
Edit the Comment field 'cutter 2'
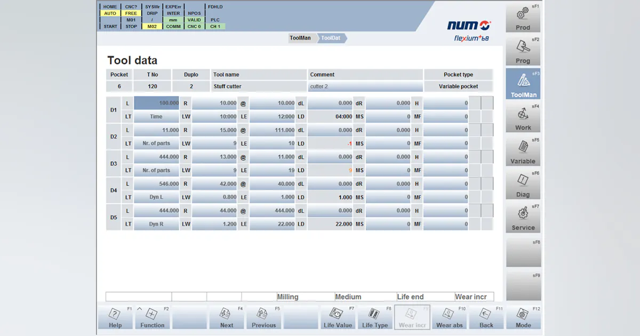pyautogui.click(x=365, y=86)
